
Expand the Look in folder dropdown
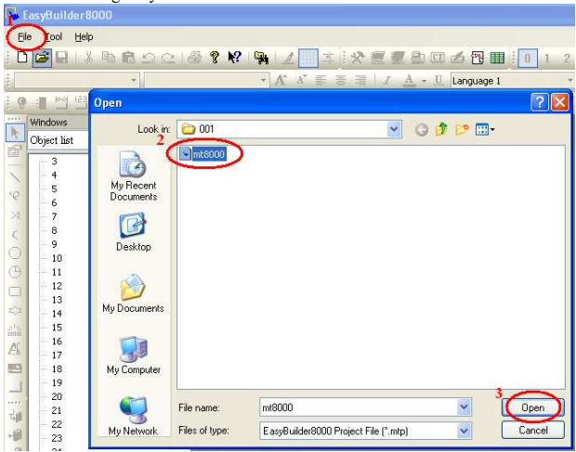click(x=394, y=129)
